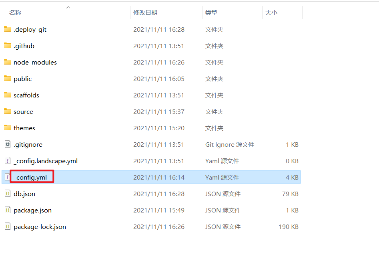Click date 2021/11/11 13:51 of .github

point(159,46)
